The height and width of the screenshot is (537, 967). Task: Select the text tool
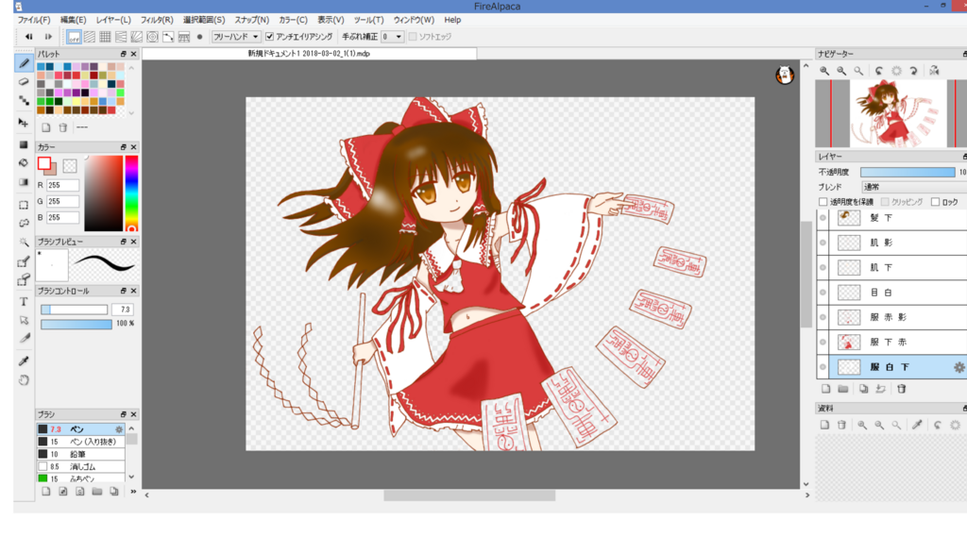point(24,301)
